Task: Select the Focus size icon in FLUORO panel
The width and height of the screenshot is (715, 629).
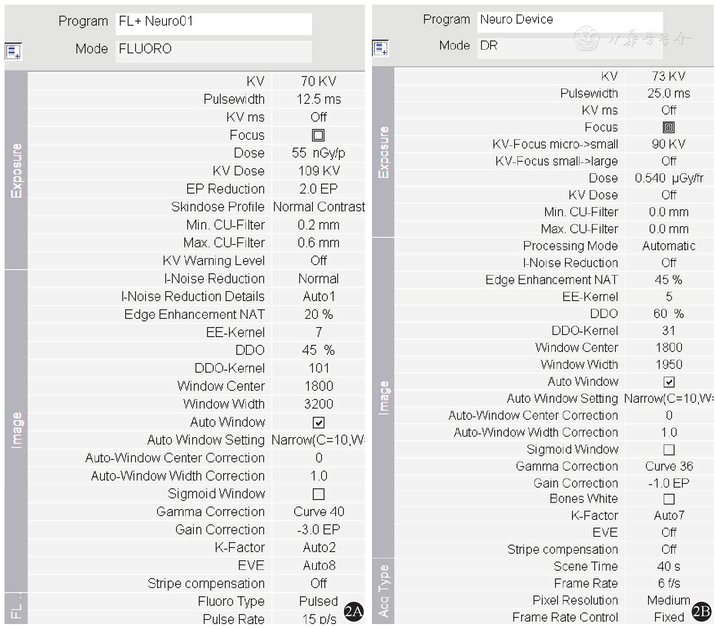Action: click(318, 135)
